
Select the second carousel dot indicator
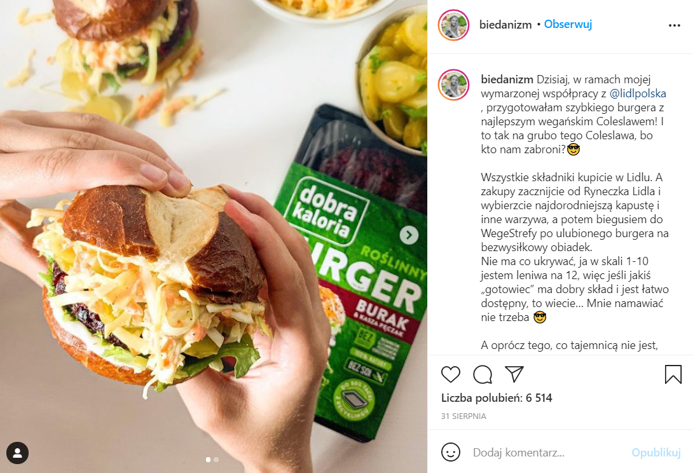(216, 460)
